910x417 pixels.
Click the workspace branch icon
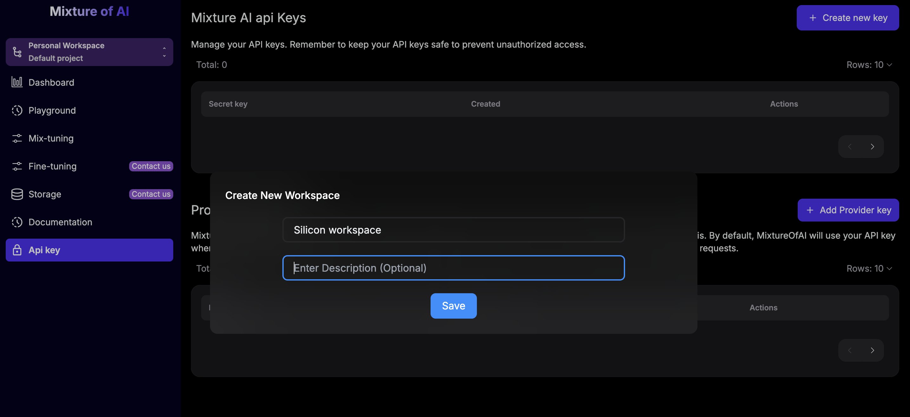tap(16, 52)
